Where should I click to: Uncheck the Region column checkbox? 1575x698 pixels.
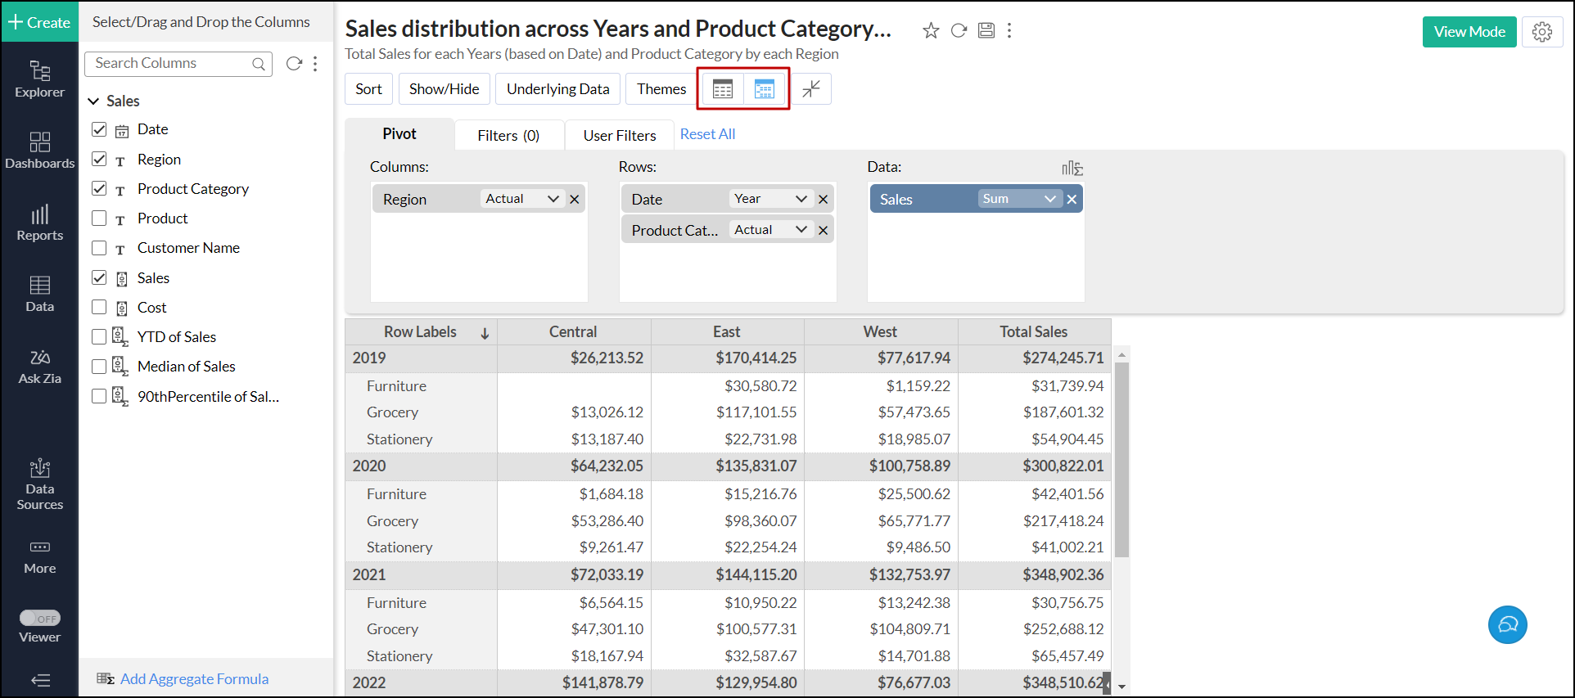(x=99, y=159)
